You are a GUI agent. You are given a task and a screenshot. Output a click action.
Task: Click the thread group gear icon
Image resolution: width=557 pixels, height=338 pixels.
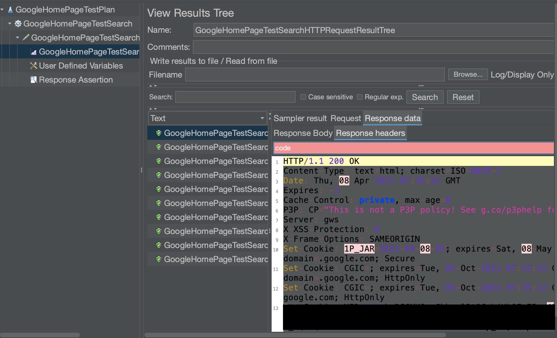click(18, 24)
